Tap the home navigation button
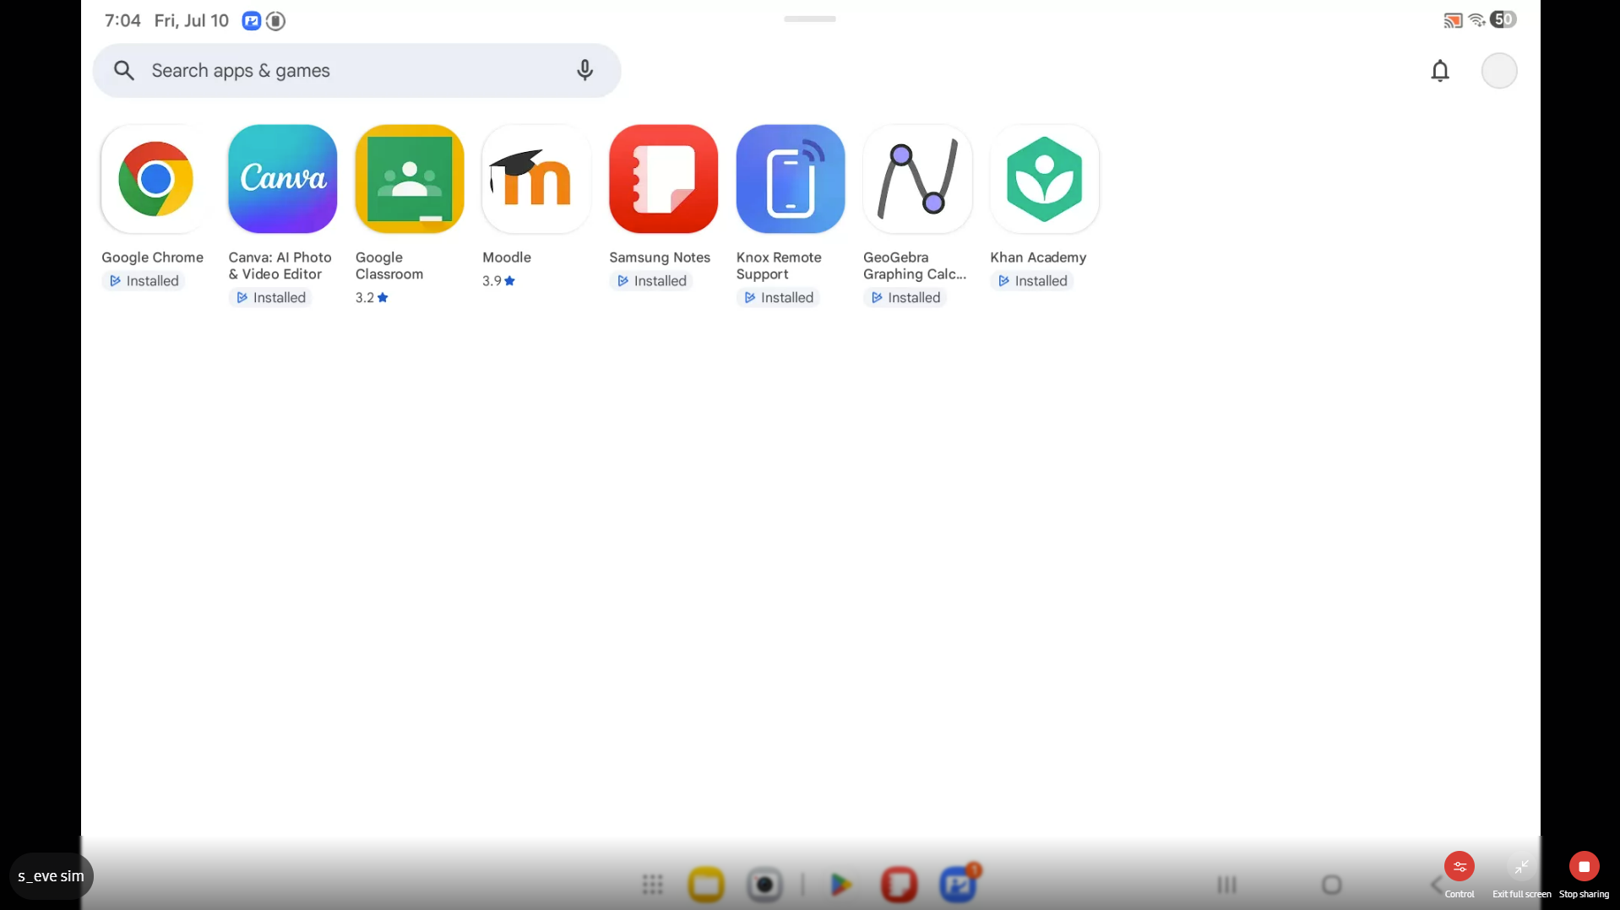 click(x=1332, y=885)
